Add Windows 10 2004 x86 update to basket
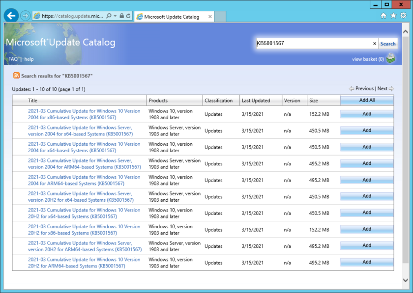 pyautogui.click(x=367, y=114)
